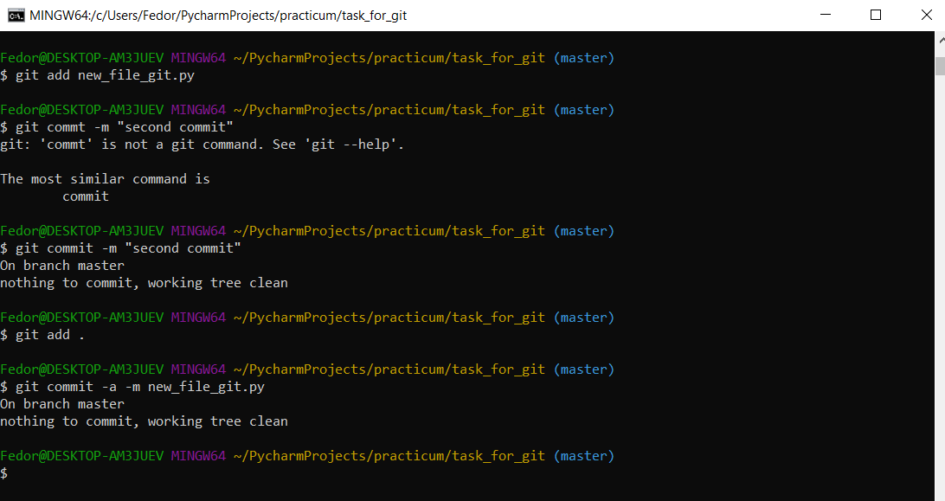Click the "'commt' is not a git command" error line
This screenshot has width=945, height=501.
(x=202, y=145)
